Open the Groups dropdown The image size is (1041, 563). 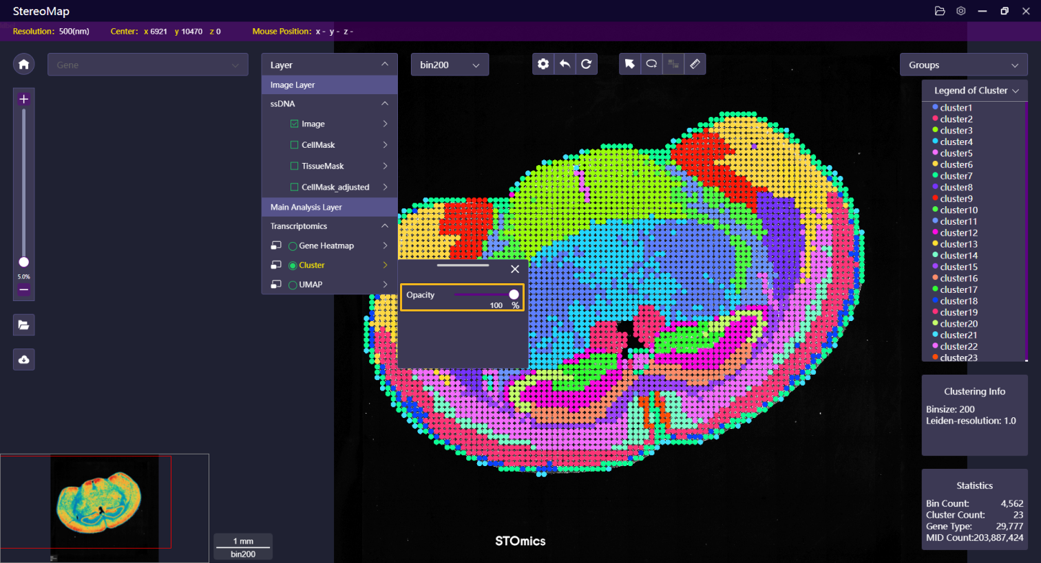pyautogui.click(x=963, y=65)
